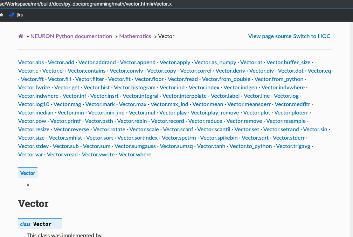Open Vector.medfltr link
Image resolution: width=353 pixels, height=237 pixels.
click(x=292, y=104)
